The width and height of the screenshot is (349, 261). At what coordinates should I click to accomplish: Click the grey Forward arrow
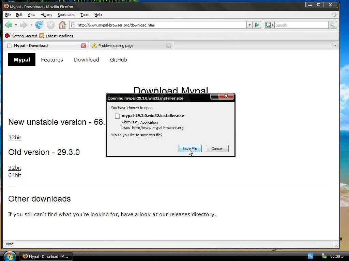(24, 25)
